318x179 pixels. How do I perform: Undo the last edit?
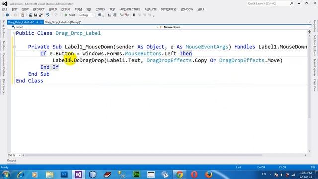(48, 15)
